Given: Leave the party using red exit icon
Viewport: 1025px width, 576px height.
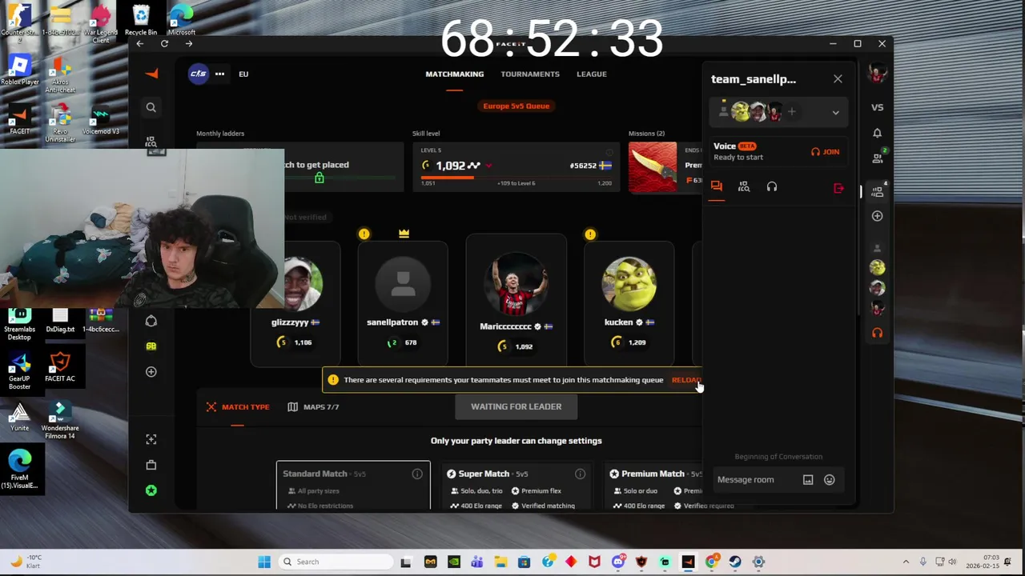Looking at the screenshot, I should point(838,188).
